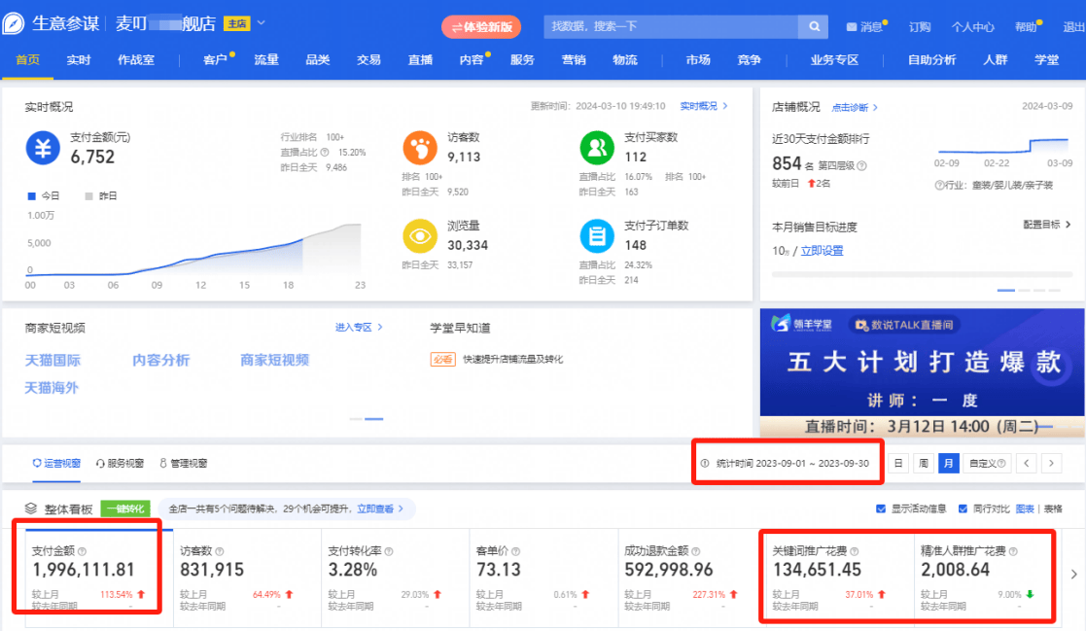Click 本月销售目标进度 progress bar
The height and width of the screenshot is (631, 1086).
[922, 275]
